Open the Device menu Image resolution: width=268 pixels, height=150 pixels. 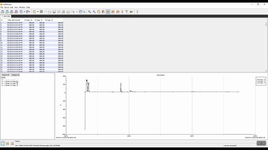(x=7, y=7)
